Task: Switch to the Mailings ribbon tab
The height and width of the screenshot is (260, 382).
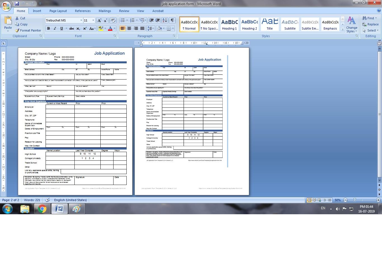Action: click(x=105, y=11)
